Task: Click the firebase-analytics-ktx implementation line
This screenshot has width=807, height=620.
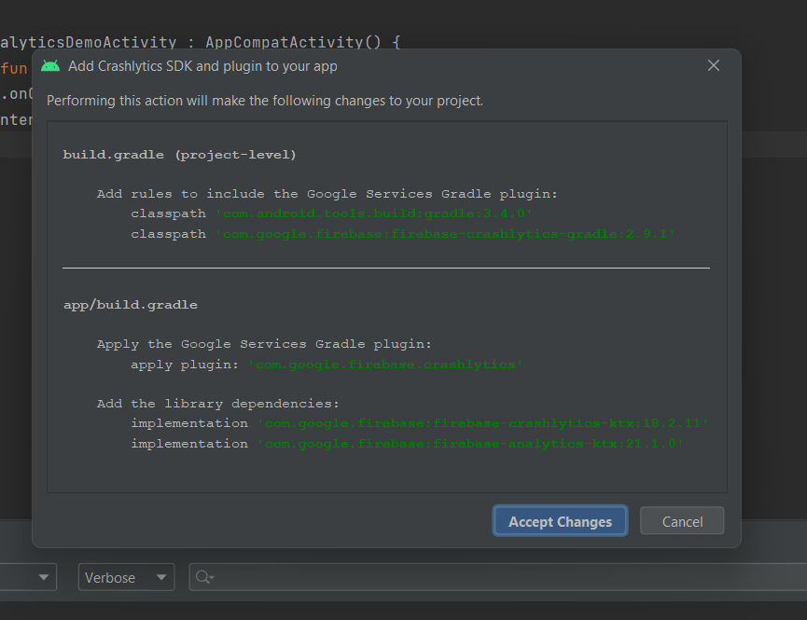Action: pyautogui.click(x=407, y=444)
